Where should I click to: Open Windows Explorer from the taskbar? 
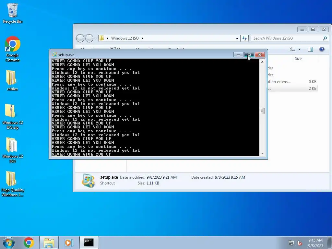click(x=49, y=243)
